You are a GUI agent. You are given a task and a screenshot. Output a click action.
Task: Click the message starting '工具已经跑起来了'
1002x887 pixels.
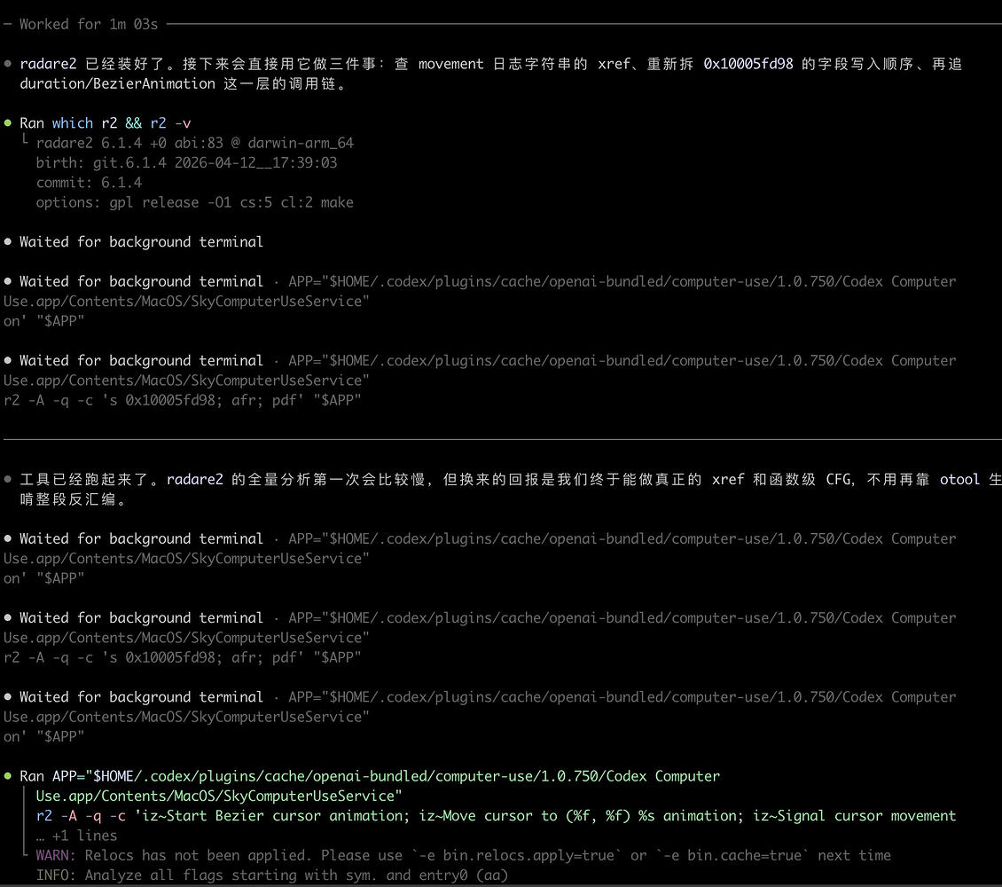pyautogui.click(x=510, y=479)
